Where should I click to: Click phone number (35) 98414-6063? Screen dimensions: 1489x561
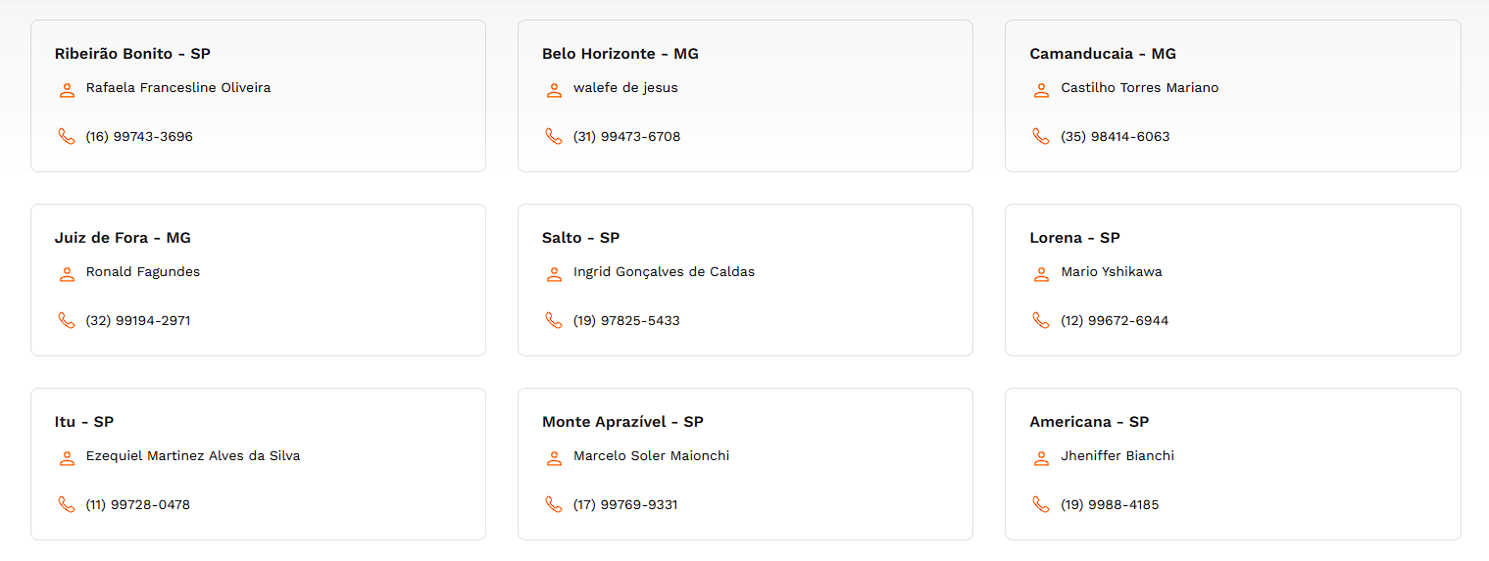(x=1115, y=137)
